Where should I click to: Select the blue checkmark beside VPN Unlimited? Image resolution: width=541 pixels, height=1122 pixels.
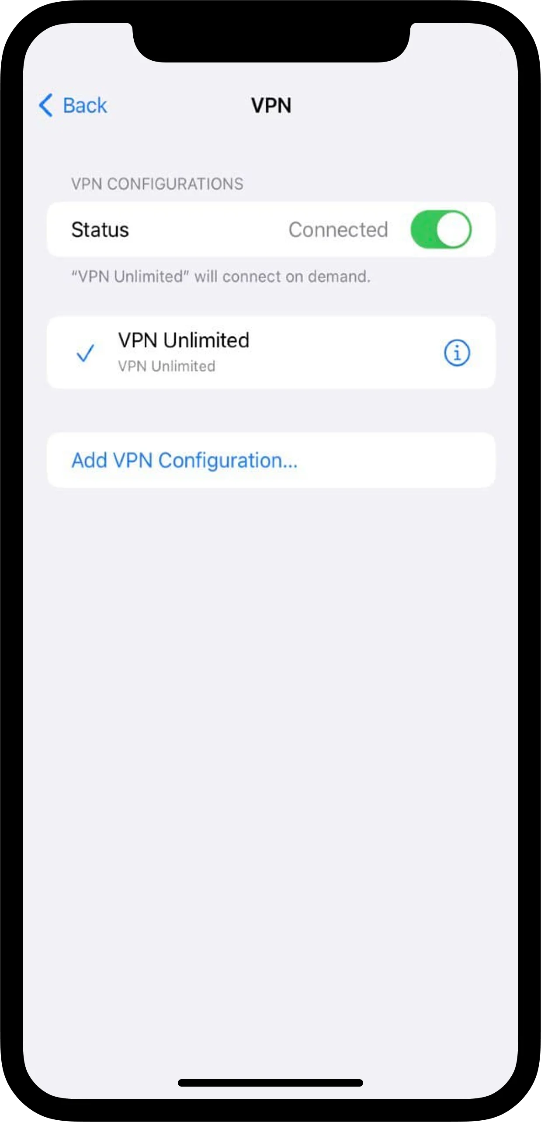85,353
